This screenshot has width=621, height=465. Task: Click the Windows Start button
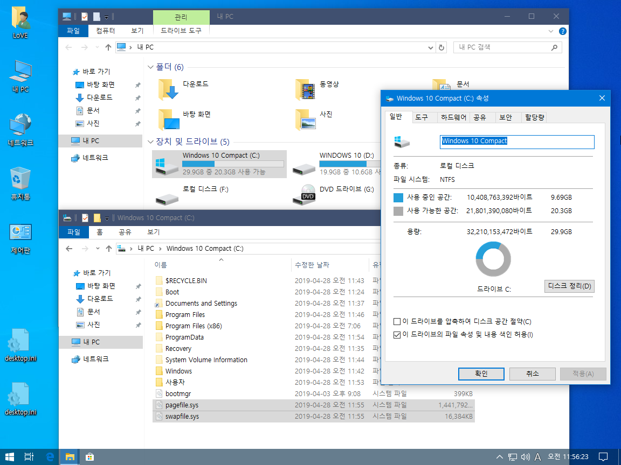click(x=10, y=457)
